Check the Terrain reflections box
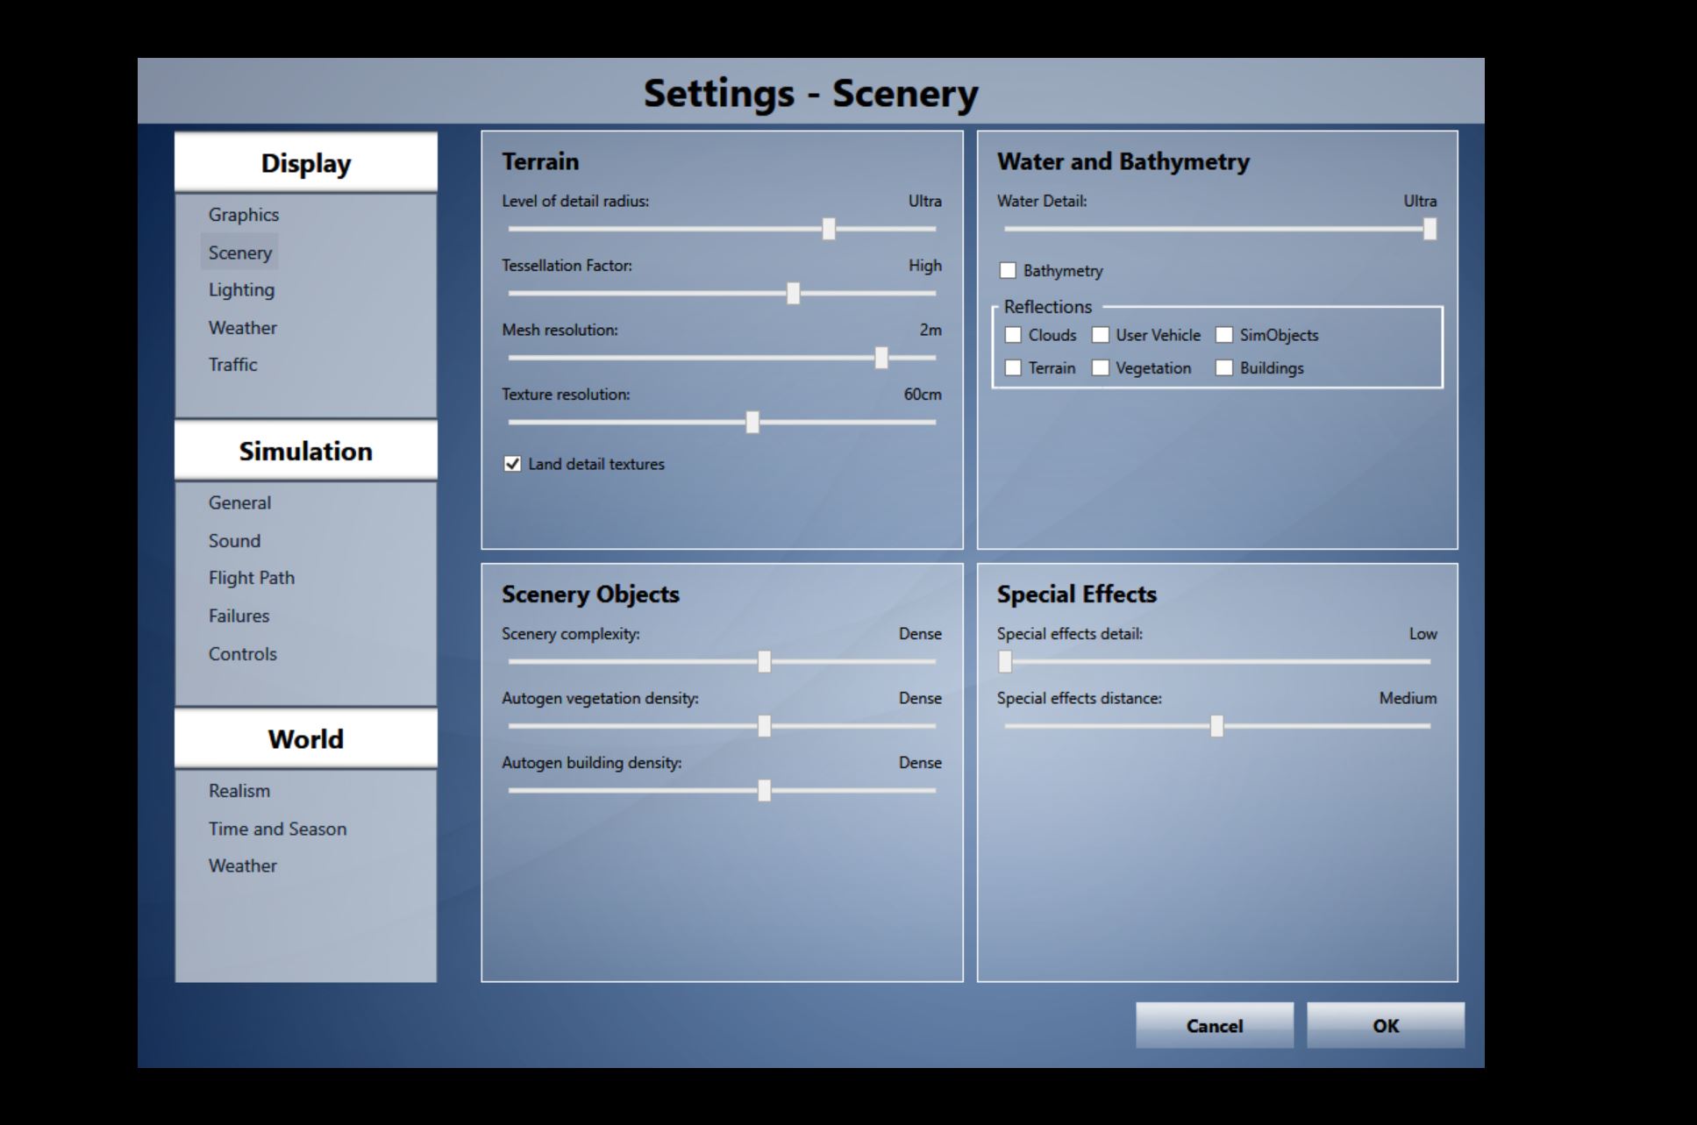The width and height of the screenshot is (1697, 1125). pyautogui.click(x=1013, y=368)
